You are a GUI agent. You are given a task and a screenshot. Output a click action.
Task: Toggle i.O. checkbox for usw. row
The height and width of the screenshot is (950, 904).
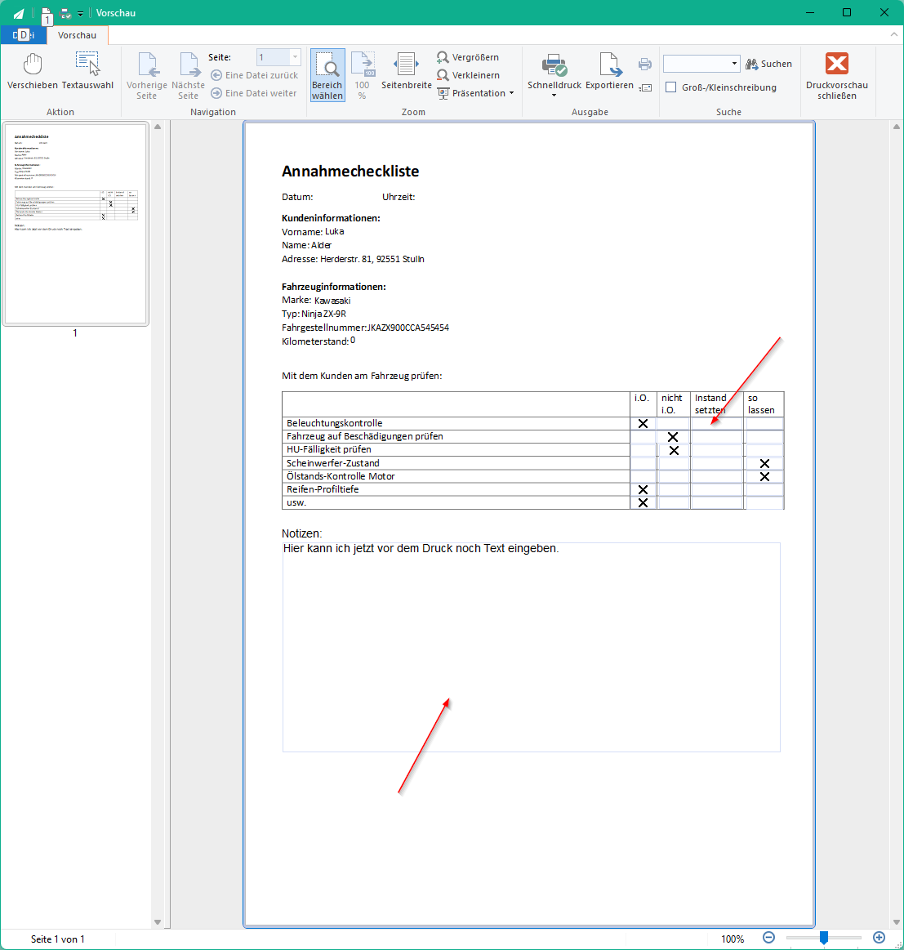pos(643,503)
